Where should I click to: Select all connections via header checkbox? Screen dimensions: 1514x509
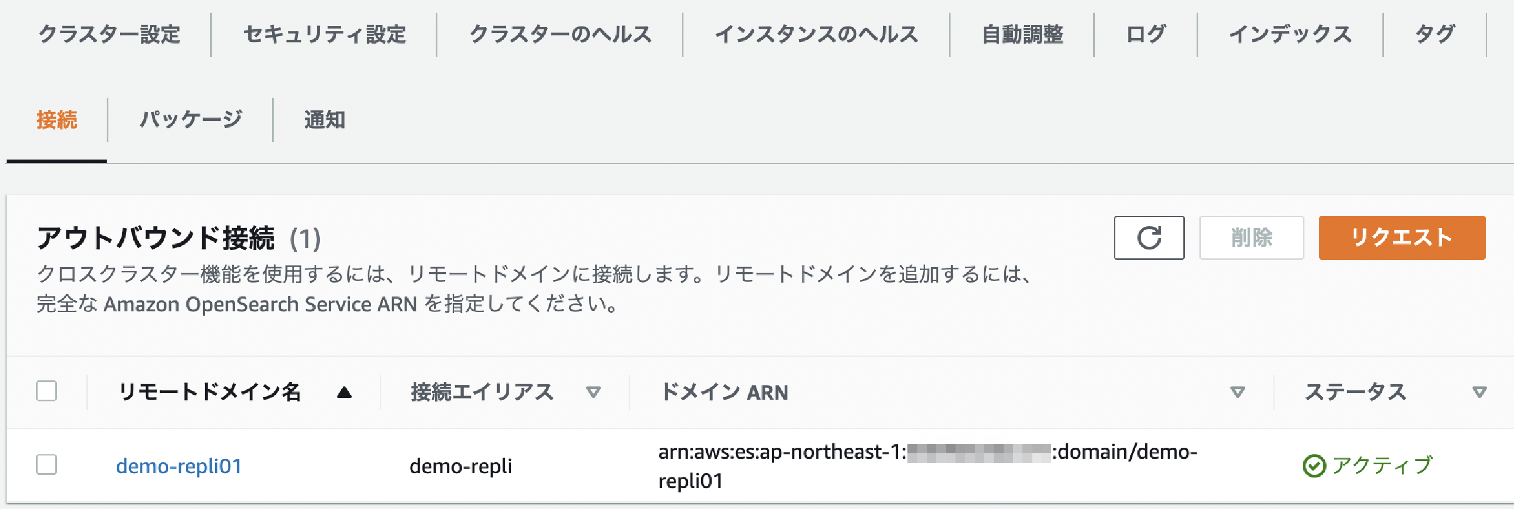(47, 389)
